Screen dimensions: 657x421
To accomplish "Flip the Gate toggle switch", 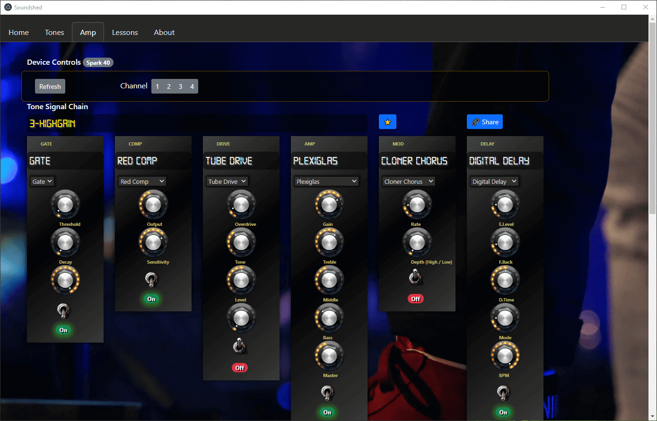I will pos(63,310).
